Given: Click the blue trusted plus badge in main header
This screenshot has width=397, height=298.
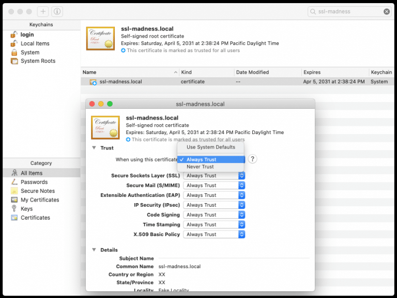Looking at the screenshot, I should [124, 51].
